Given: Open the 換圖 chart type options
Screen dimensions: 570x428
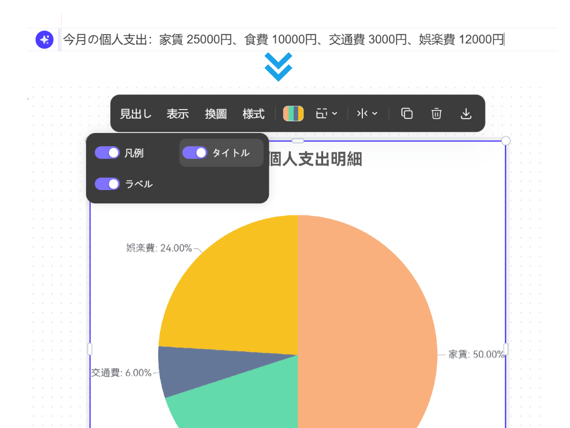Looking at the screenshot, I should (216, 114).
